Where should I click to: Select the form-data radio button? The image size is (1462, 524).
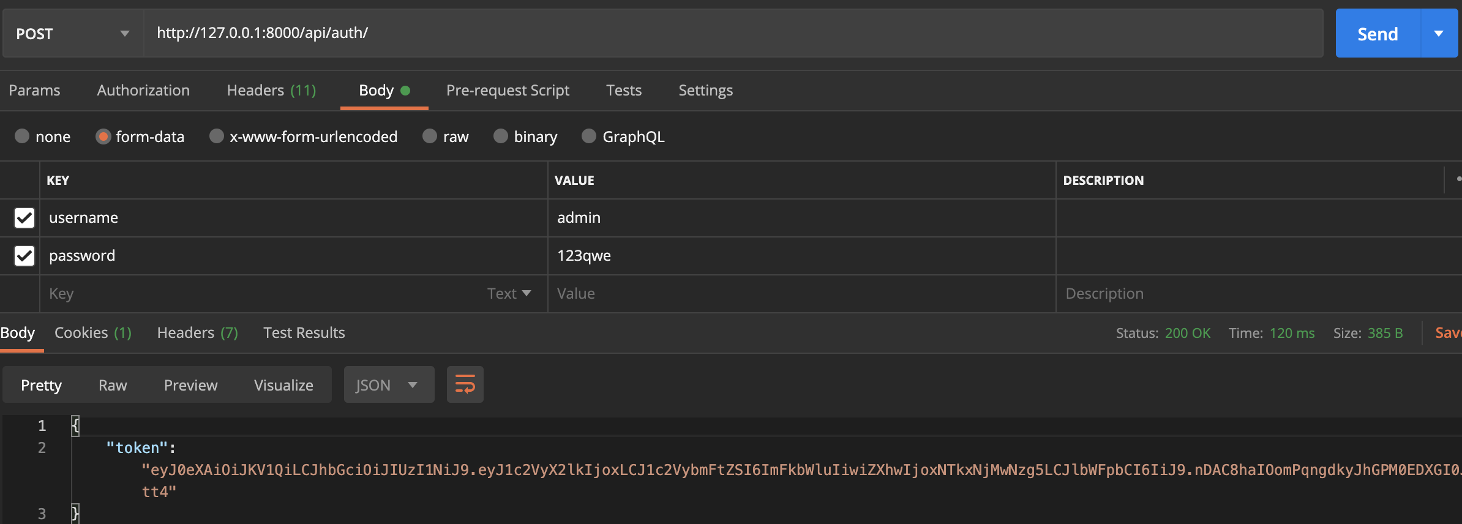(x=103, y=136)
